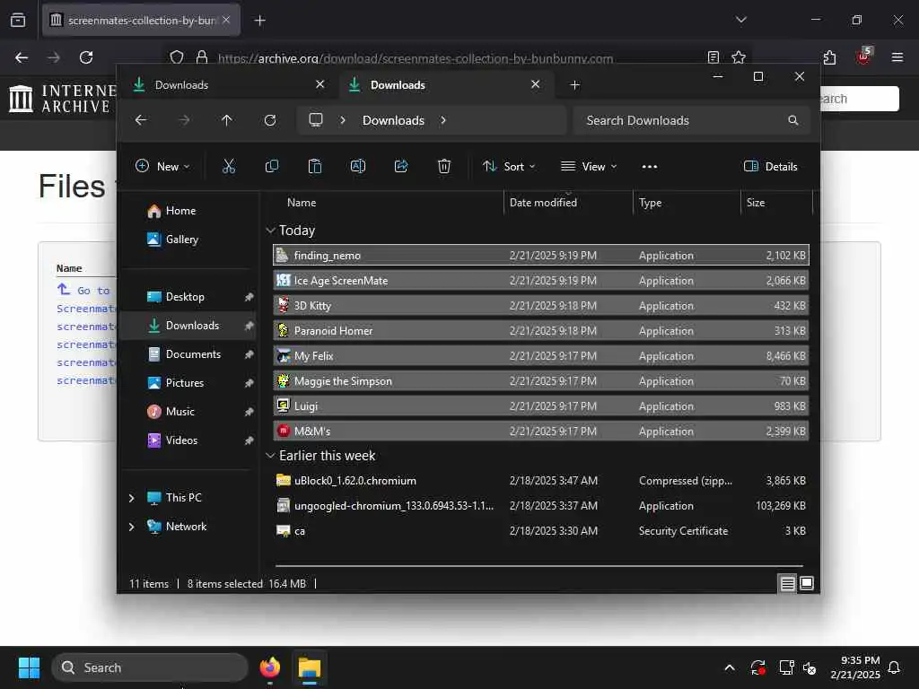Screen dimensions: 919x689
Task: Open the Firefox hamburger menu
Action: (897, 57)
